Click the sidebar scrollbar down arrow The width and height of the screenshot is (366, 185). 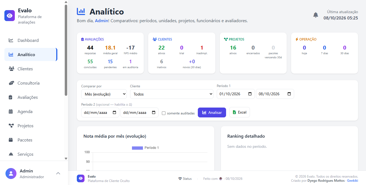(66, 158)
